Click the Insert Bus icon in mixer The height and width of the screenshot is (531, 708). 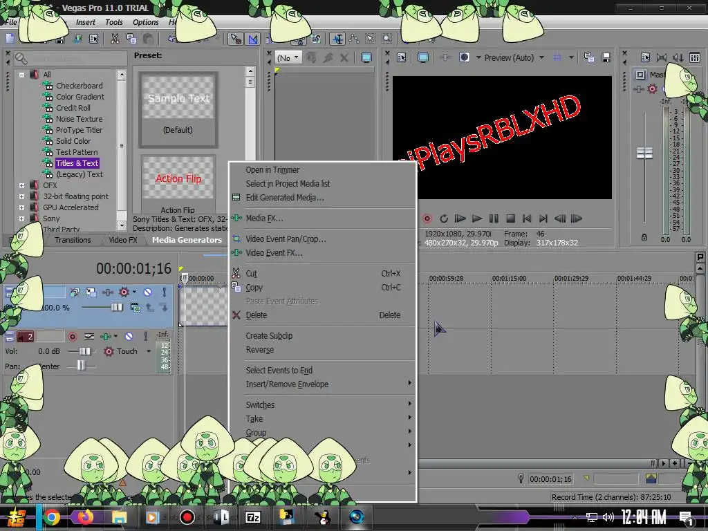pos(694,57)
